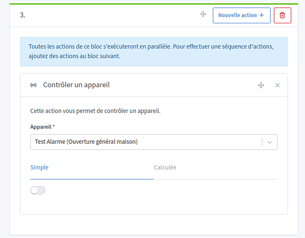Click the plus icon in Nouvelle action
Viewport: 305px width, 238px height.
(x=261, y=15)
